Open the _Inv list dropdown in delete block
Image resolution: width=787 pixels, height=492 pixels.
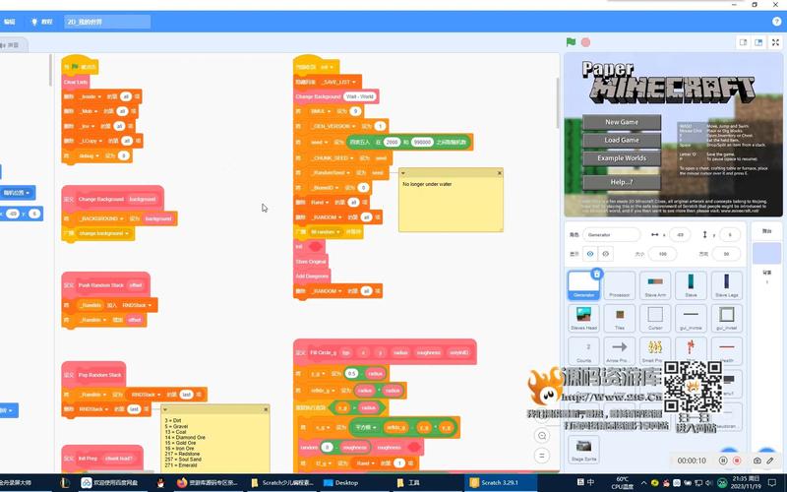pyautogui.click(x=88, y=126)
